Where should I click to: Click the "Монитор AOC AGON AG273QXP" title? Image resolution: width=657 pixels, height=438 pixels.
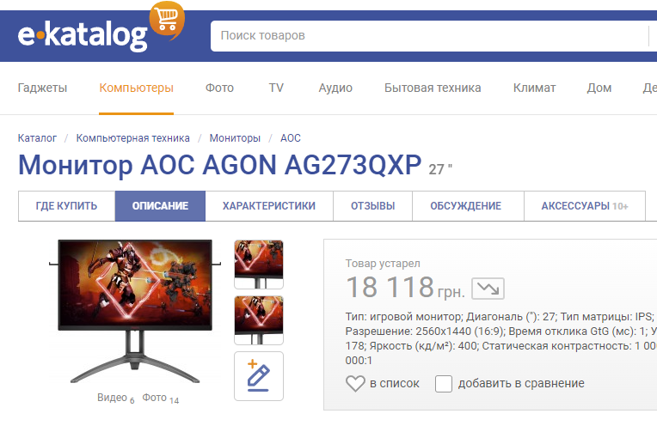coord(219,165)
